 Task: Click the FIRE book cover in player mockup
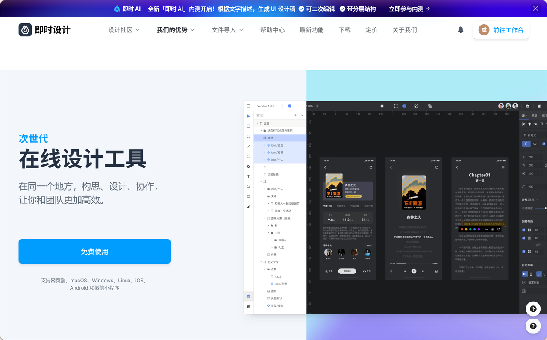(x=414, y=192)
